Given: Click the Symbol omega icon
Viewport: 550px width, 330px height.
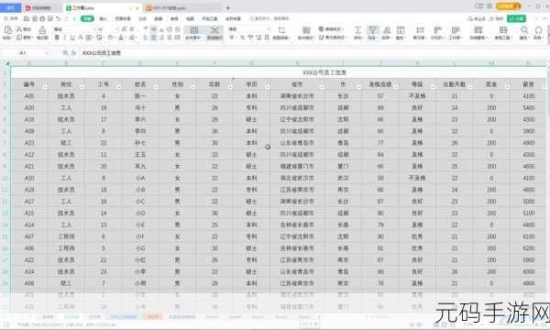Looking at the screenshot, I should click(538, 30).
